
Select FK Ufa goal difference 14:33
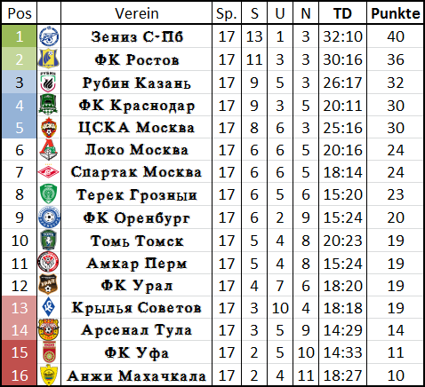(x=342, y=352)
